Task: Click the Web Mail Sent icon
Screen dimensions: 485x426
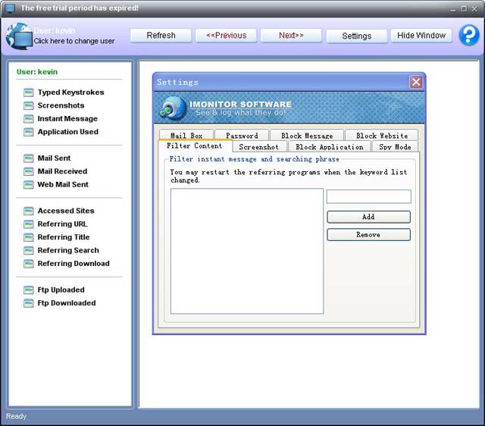Action: coord(29,185)
